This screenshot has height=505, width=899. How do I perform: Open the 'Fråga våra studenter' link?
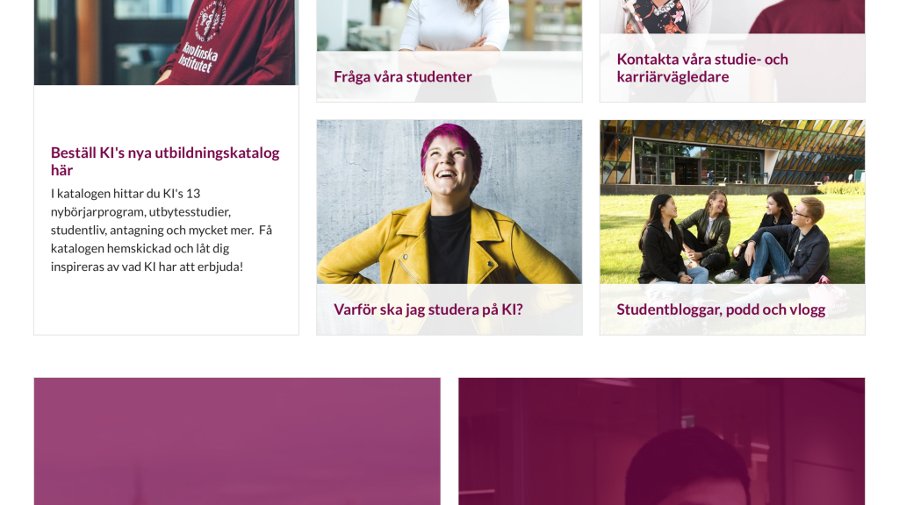point(402,77)
